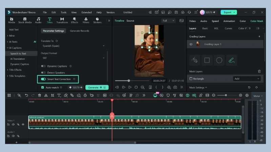Click the timeline zoom slider handle
The image size is (271, 152).
pos(226,95)
